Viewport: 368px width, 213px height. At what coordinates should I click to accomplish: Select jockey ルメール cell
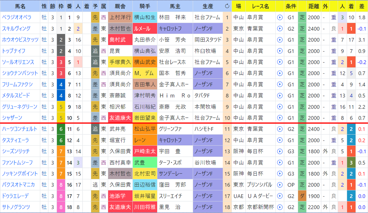(145, 28)
